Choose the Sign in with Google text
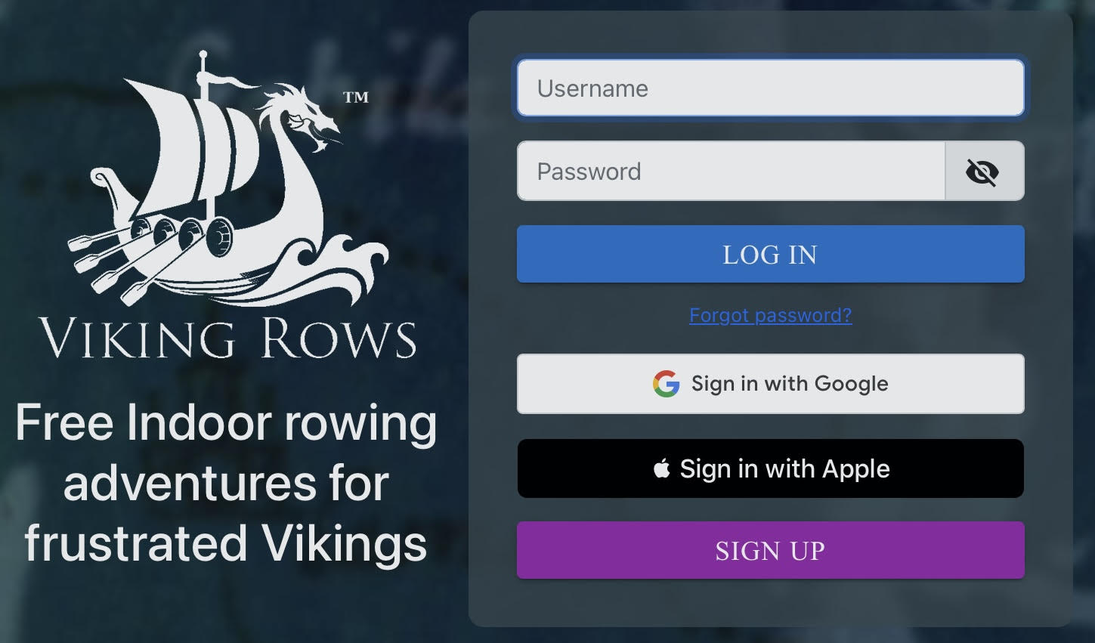 tap(790, 384)
